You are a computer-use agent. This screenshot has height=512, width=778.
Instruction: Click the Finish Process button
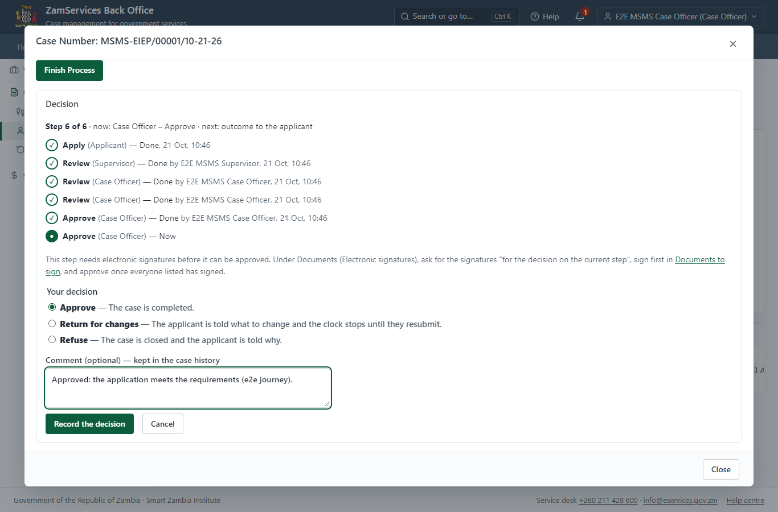point(69,71)
